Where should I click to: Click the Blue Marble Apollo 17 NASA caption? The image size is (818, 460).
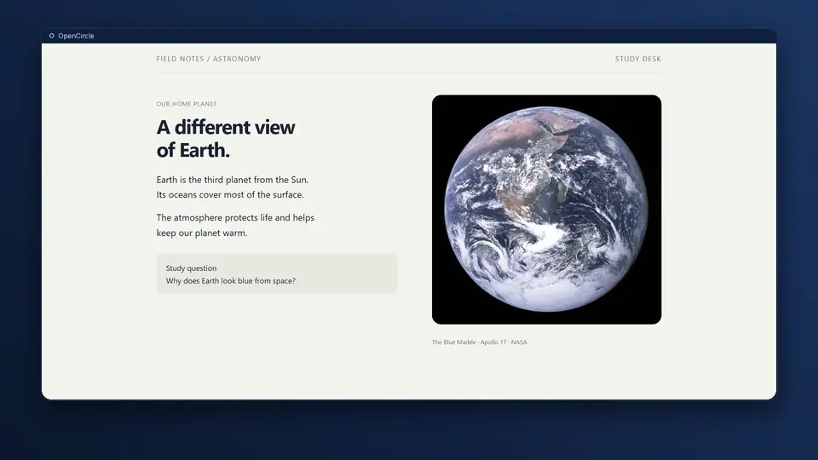point(480,342)
